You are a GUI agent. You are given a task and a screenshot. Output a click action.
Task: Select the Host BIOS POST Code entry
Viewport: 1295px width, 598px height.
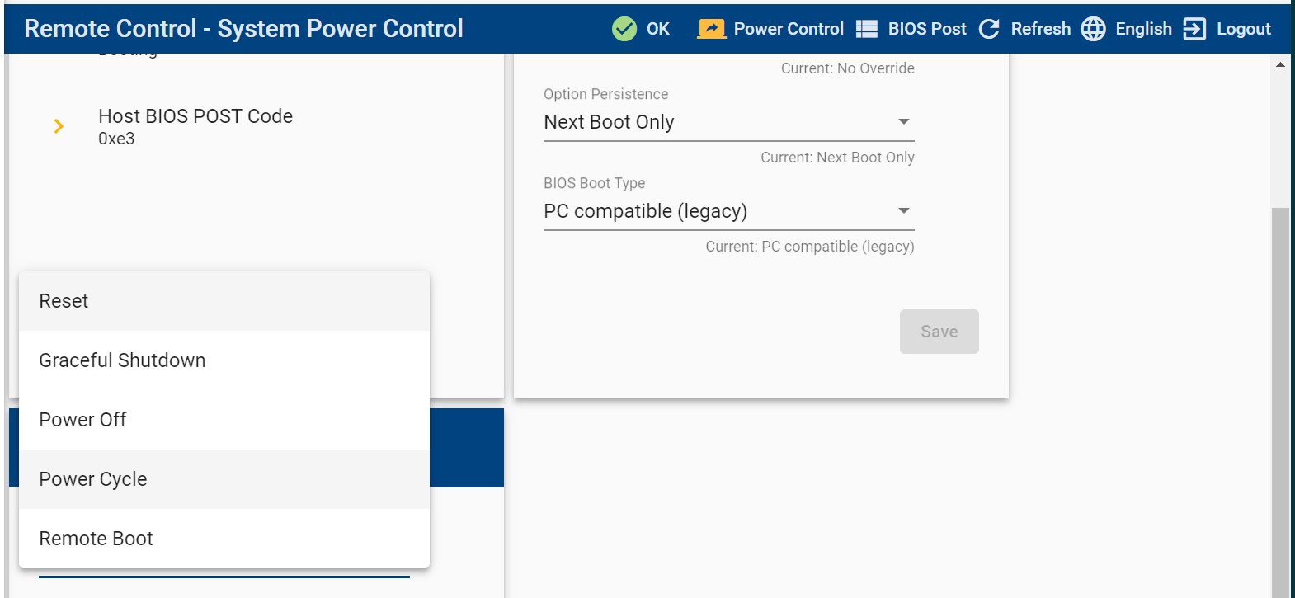195,125
